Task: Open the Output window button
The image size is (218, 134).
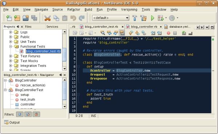Action: click(12, 122)
